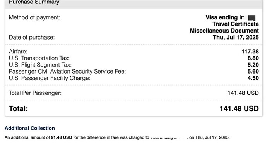The height and width of the screenshot is (146, 267).
Task: Click the Miscellaneous Document text
Action: (224, 31)
